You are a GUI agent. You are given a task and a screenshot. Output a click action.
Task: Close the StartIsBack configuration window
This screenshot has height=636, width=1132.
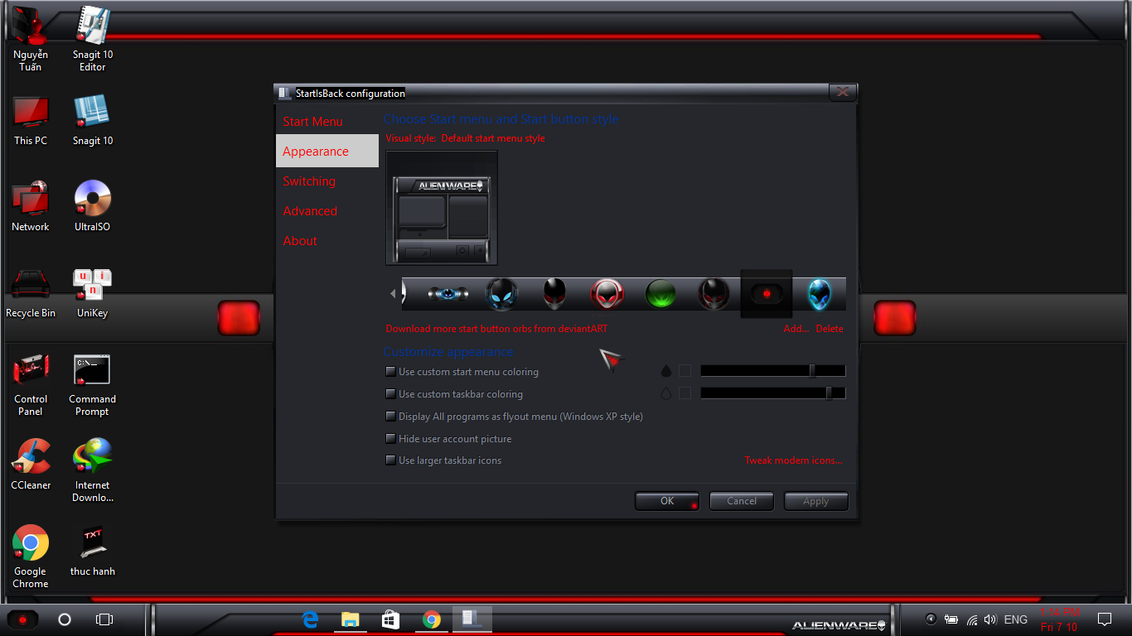coord(843,92)
